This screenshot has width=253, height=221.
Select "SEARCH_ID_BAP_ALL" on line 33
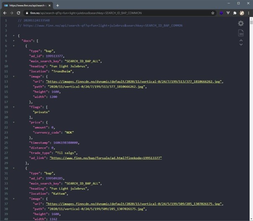[x=82, y=183]
